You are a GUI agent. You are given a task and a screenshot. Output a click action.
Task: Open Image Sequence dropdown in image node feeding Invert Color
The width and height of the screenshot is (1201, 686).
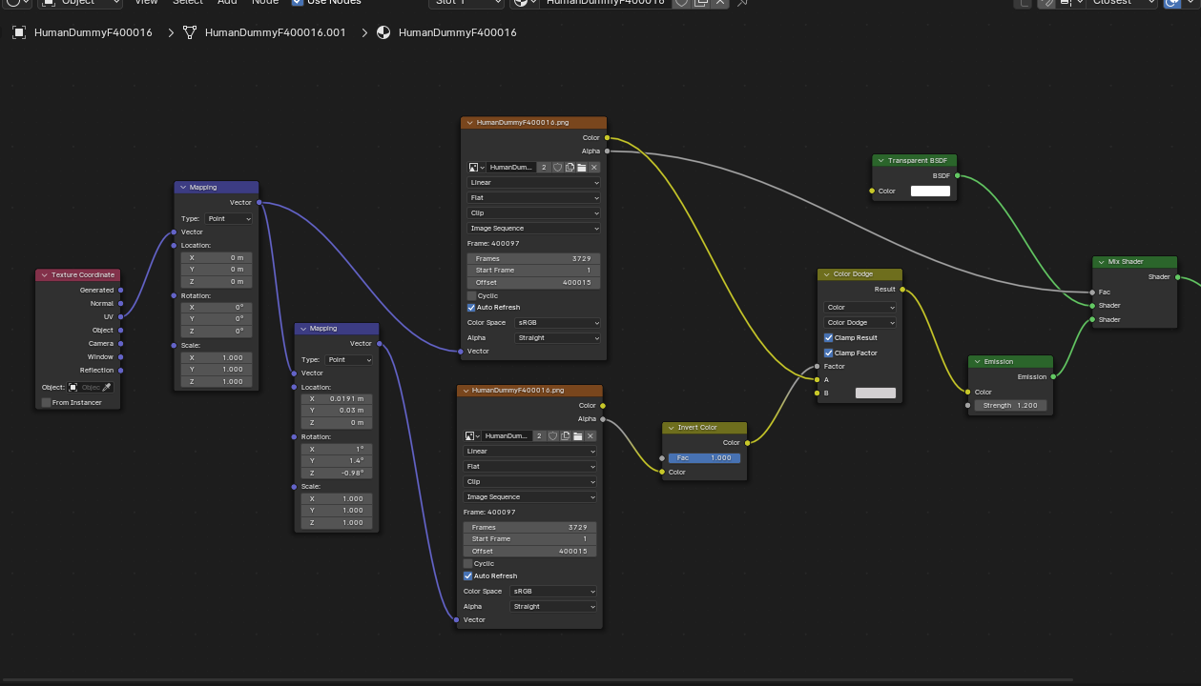tap(530, 496)
